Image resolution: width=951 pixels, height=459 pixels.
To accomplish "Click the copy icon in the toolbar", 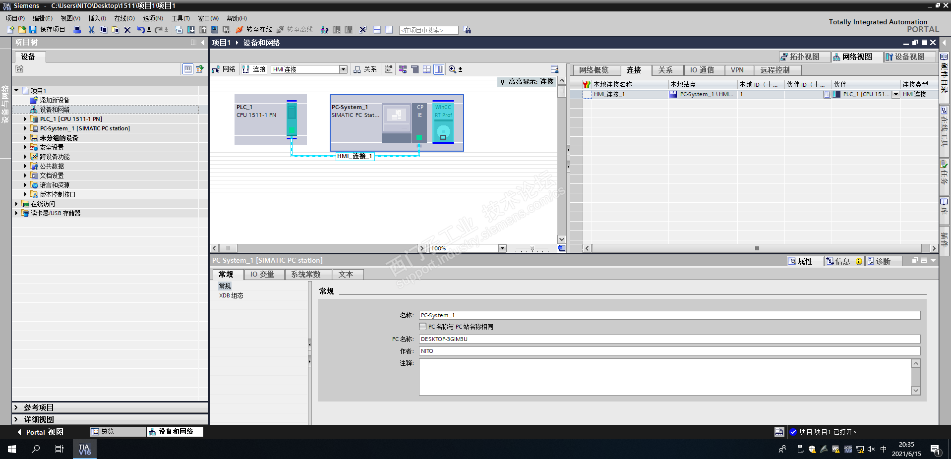I will [103, 30].
